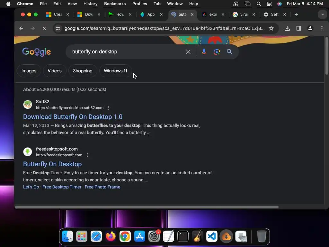Click the Chrome back arrow
This screenshot has height=247, width=329.
click(x=21, y=28)
